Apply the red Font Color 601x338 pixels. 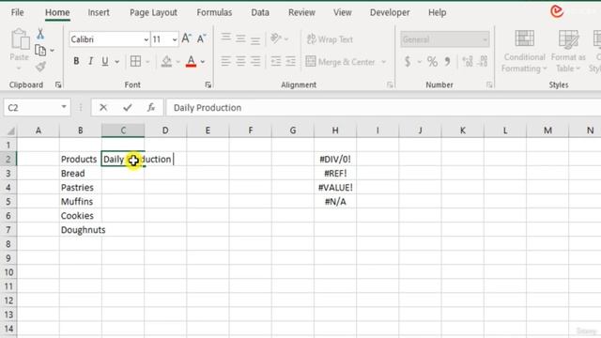[x=191, y=61]
